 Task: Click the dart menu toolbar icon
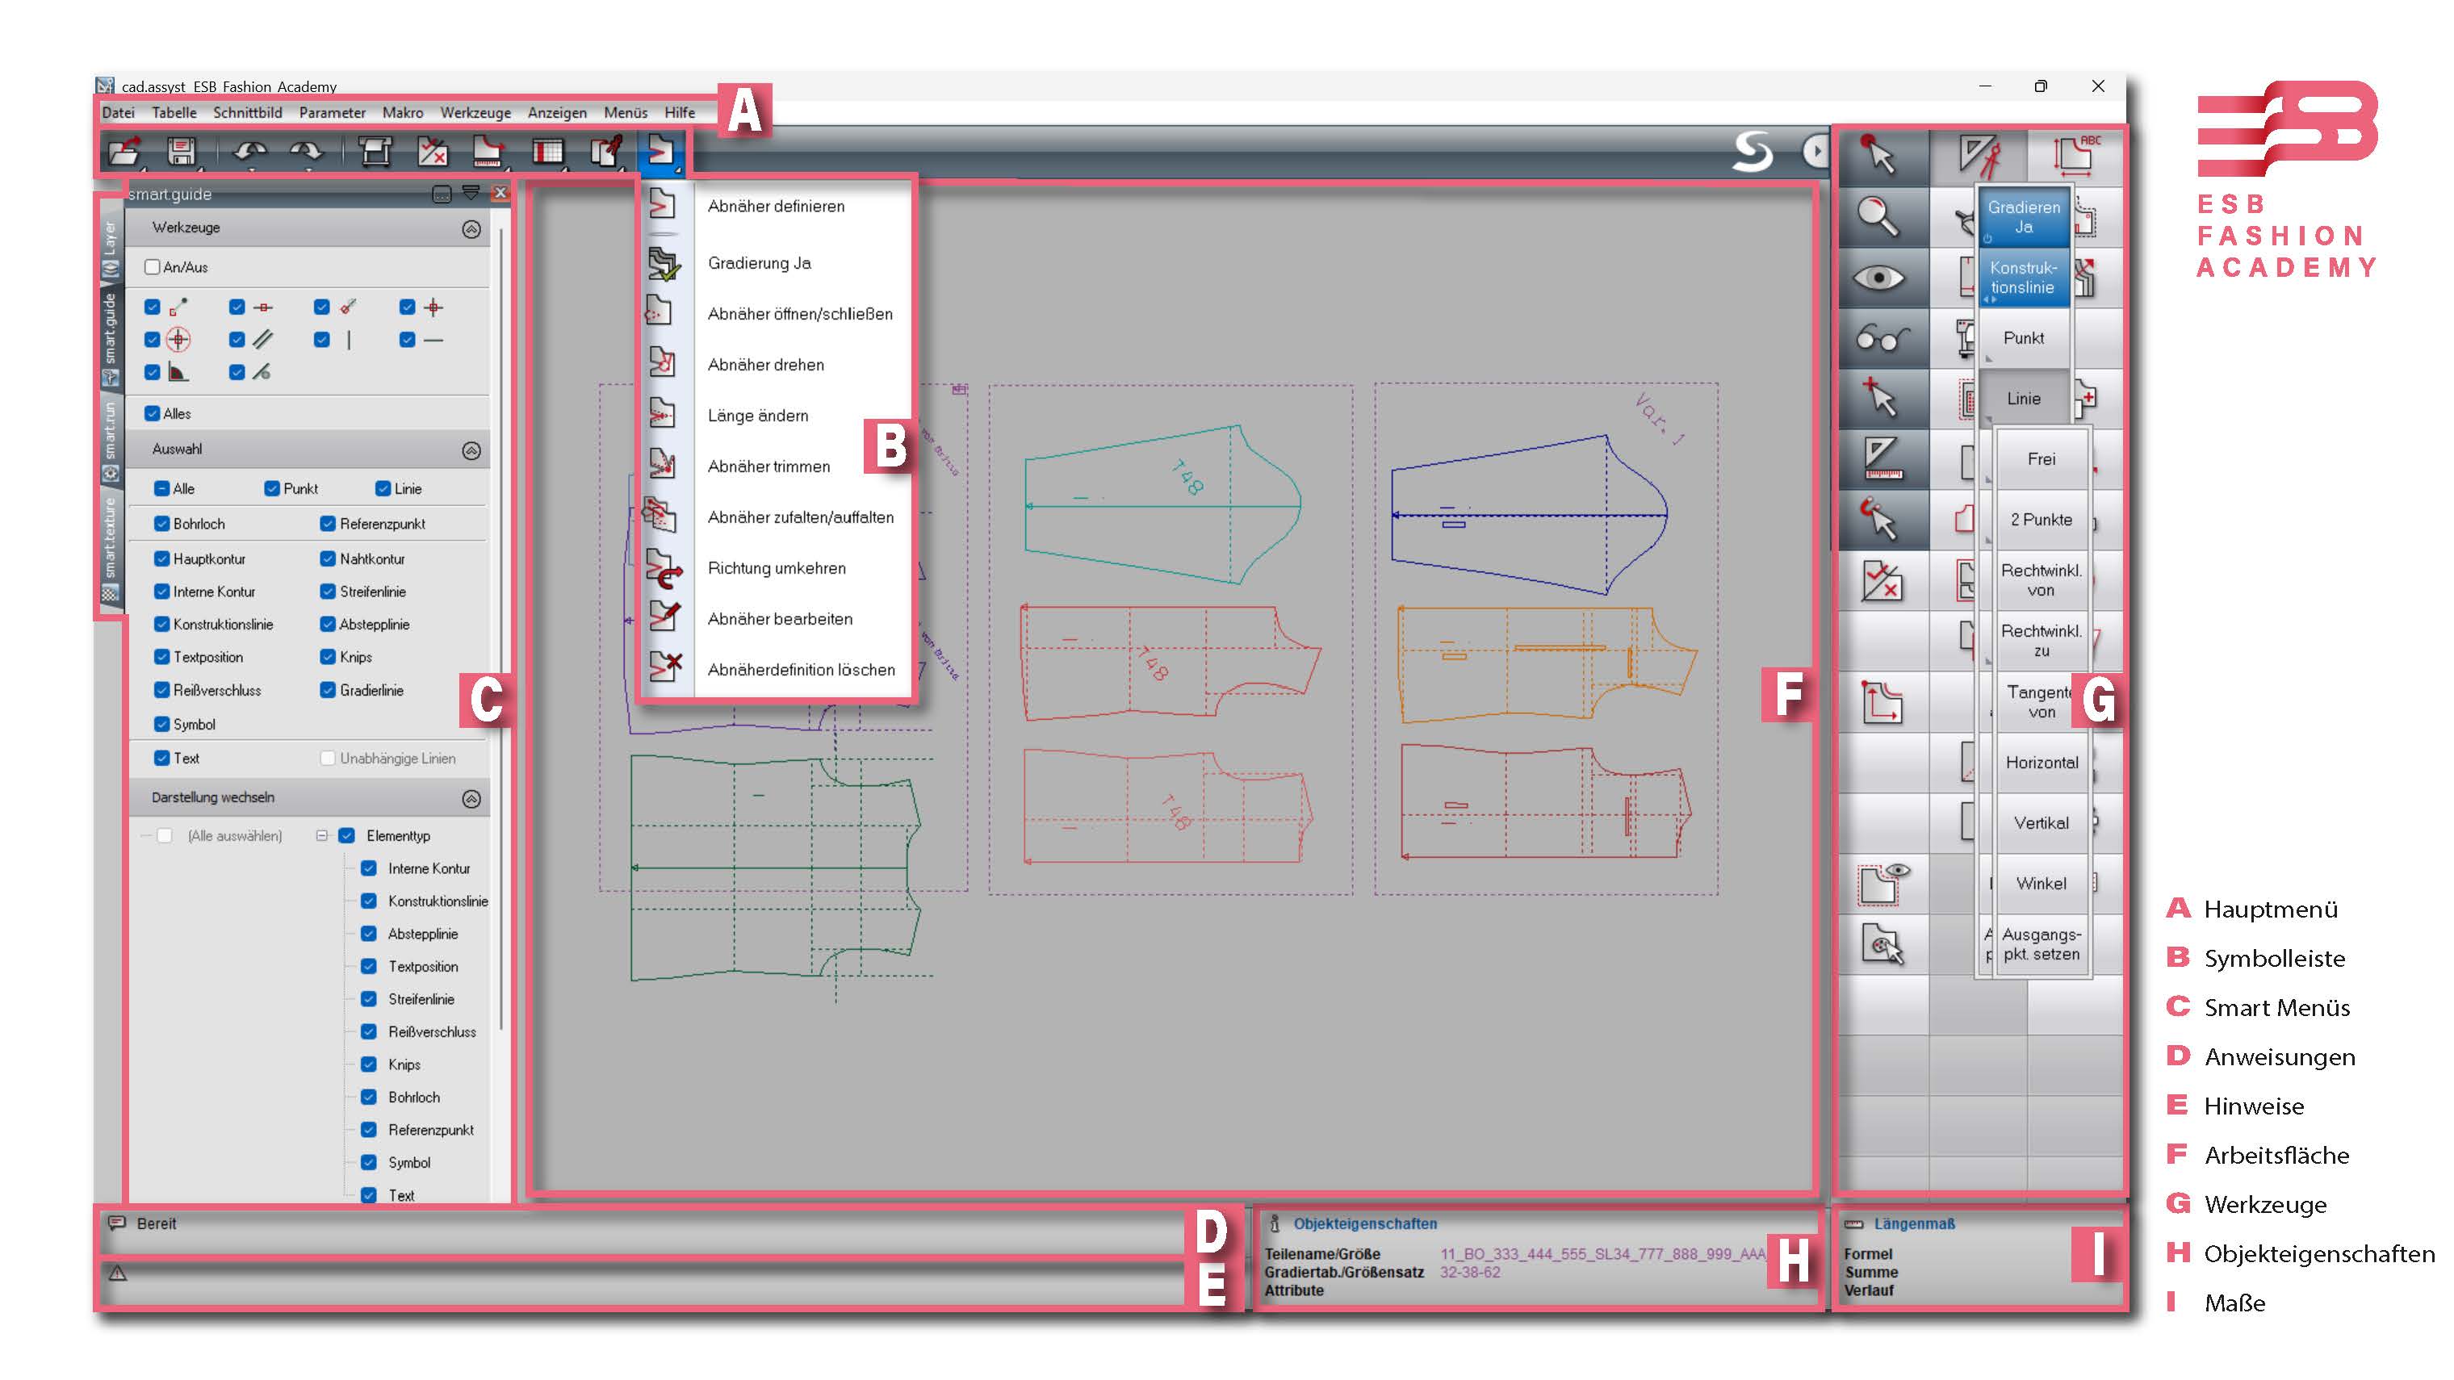click(660, 150)
